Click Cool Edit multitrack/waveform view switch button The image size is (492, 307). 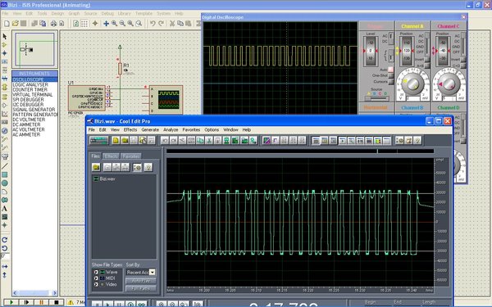pyautogui.click(x=99, y=141)
